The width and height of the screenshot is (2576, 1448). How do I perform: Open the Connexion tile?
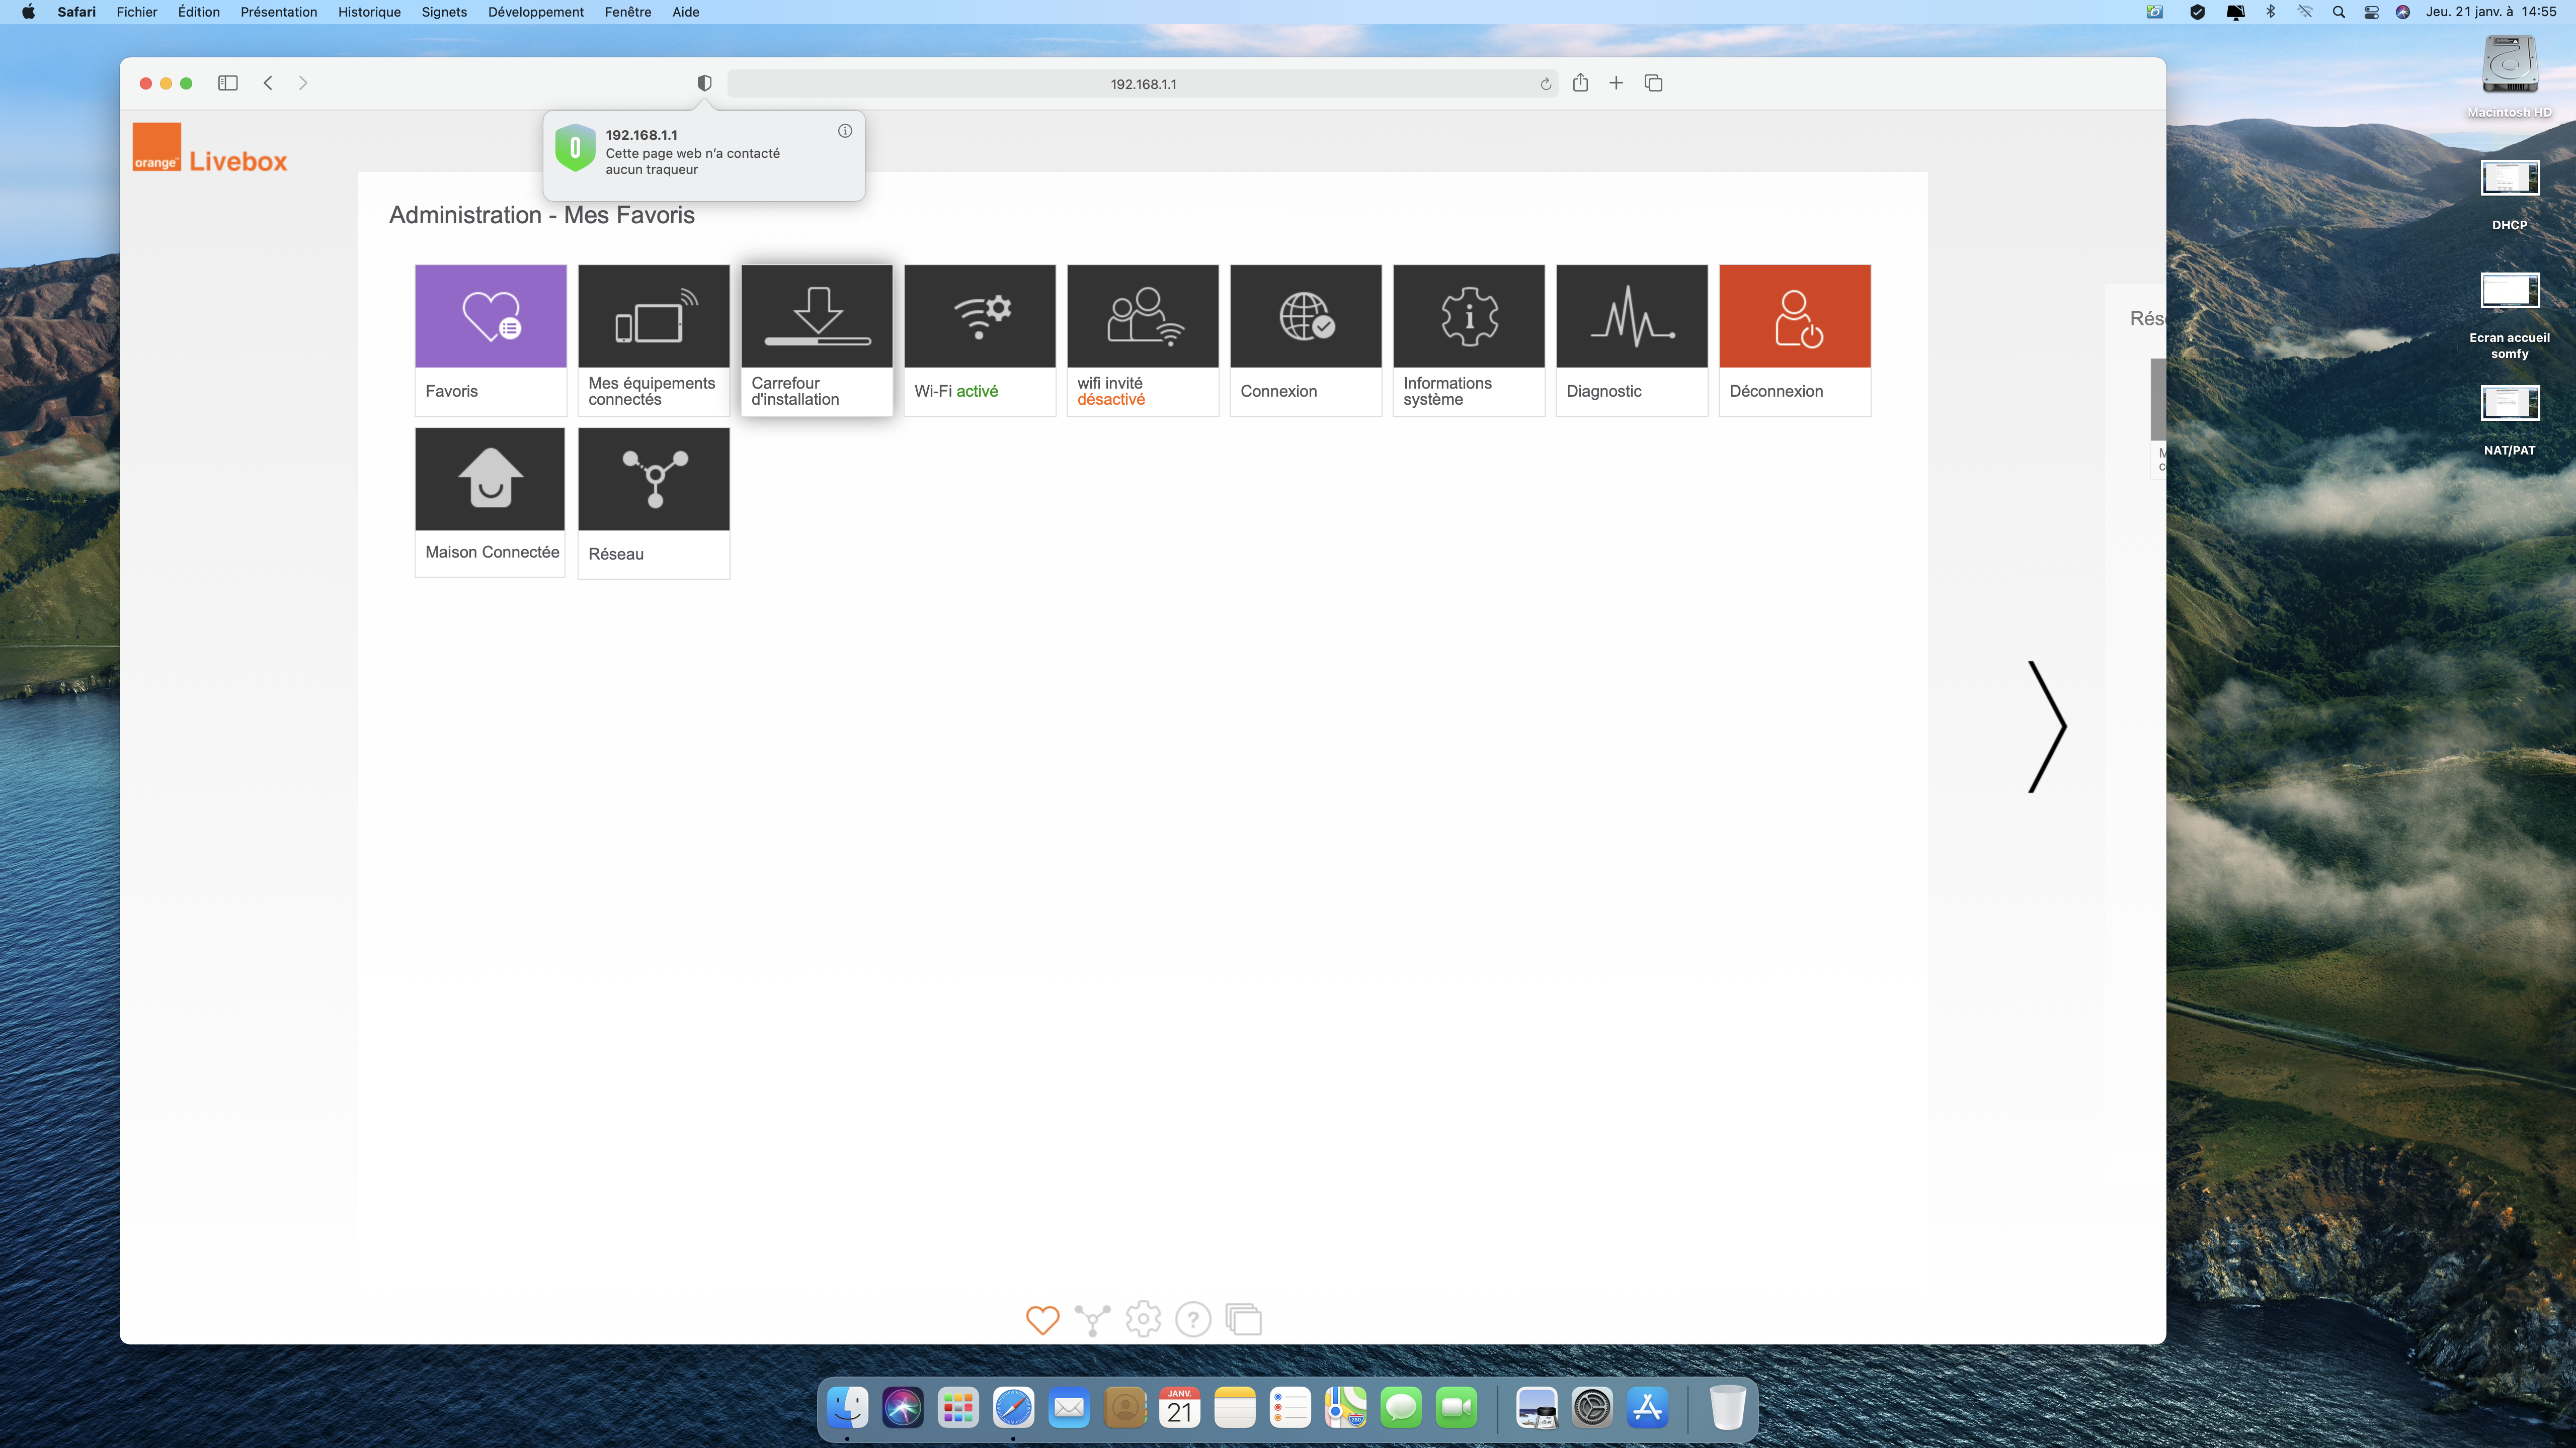click(1305, 340)
